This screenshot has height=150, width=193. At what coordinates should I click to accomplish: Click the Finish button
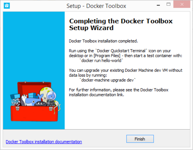pyautogui.click(x=140, y=139)
